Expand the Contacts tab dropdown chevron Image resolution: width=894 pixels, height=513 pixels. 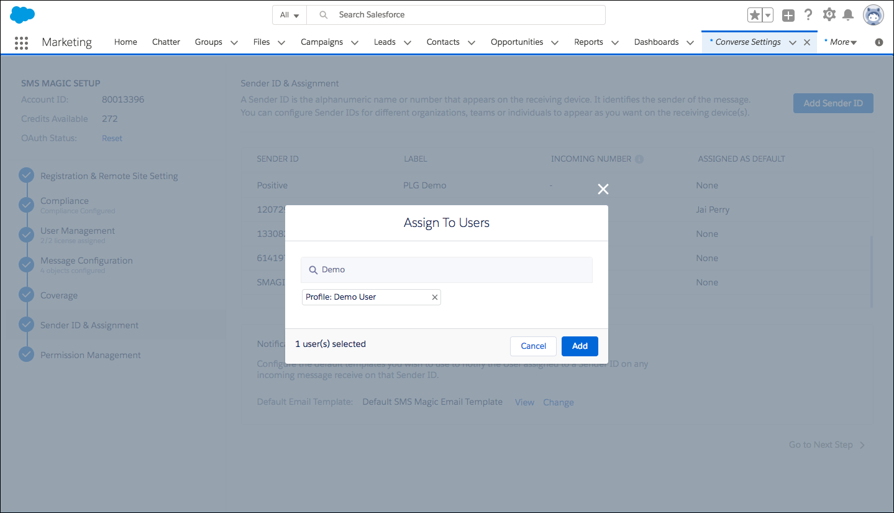click(472, 42)
